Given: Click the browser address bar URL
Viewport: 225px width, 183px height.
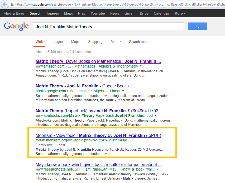Looking at the screenshot, I should tap(120, 5).
